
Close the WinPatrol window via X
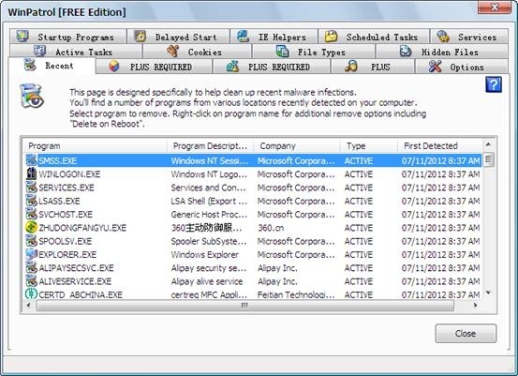[x=495, y=7]
